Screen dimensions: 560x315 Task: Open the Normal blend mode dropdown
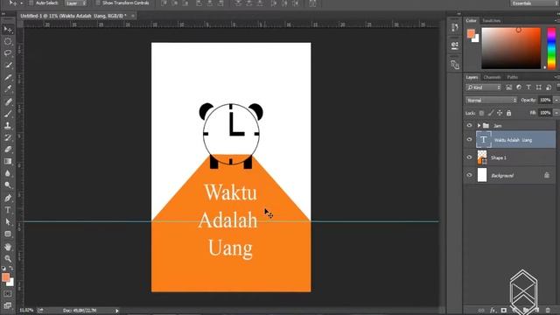(491, 101)
